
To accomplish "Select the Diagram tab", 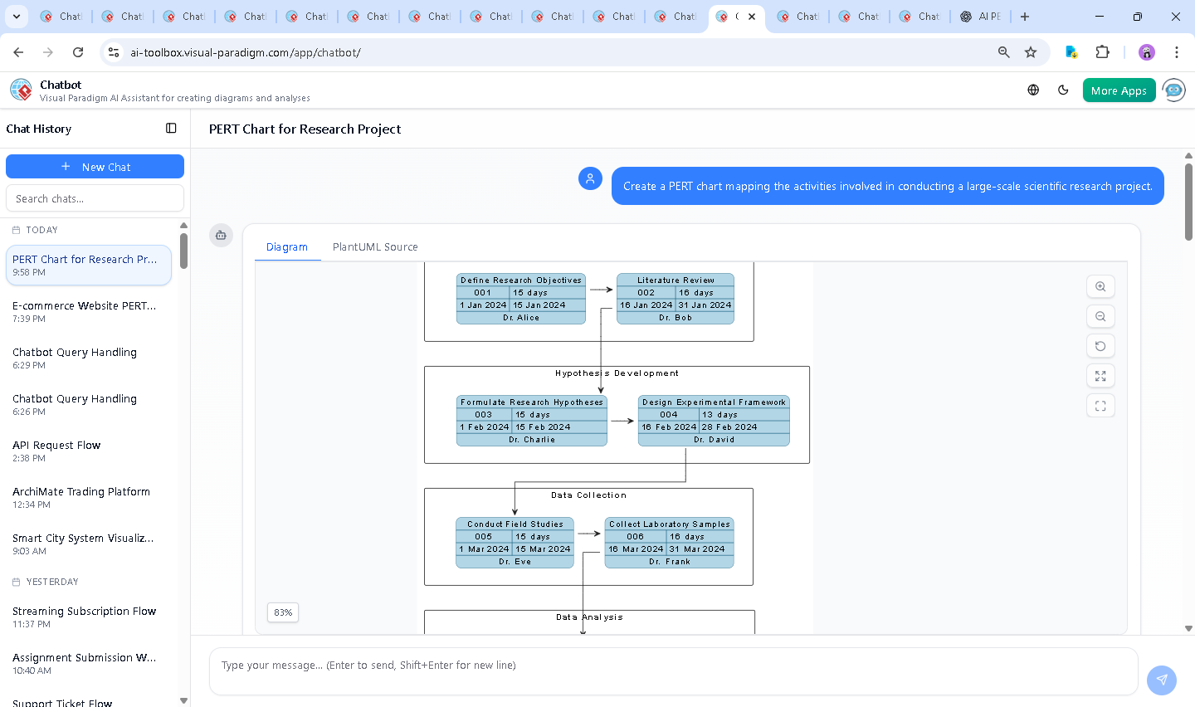I will point(287,246).
